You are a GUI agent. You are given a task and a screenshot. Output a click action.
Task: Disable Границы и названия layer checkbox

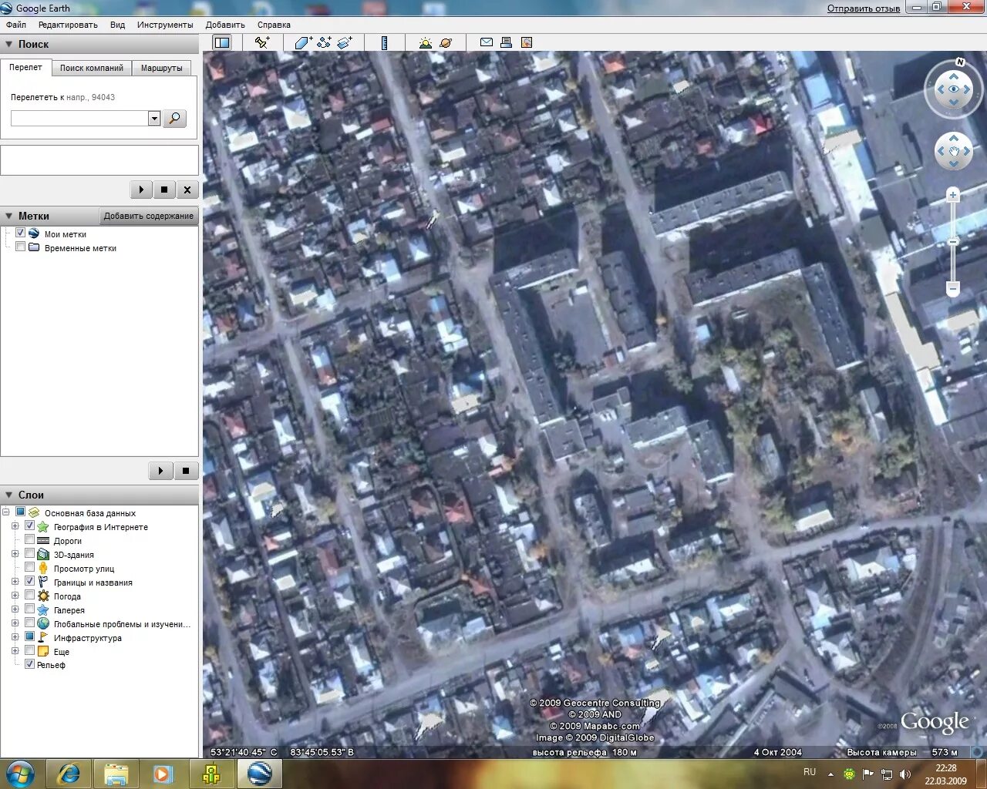(x=30, y=583)
